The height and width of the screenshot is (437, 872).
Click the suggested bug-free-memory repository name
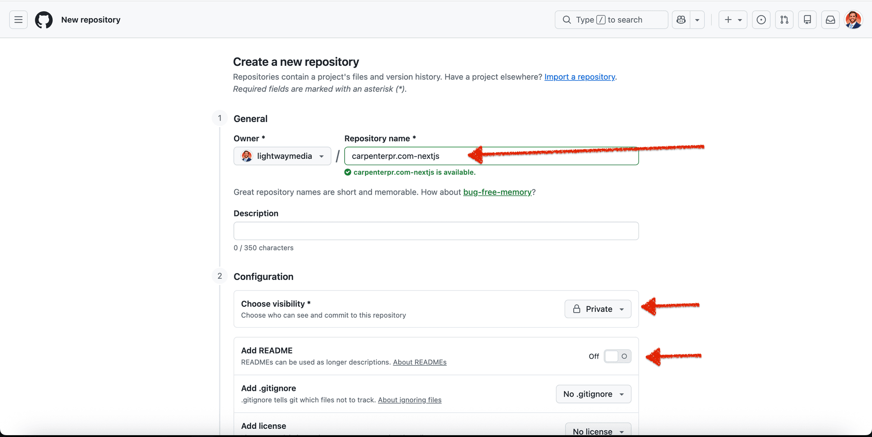(497, 192)
